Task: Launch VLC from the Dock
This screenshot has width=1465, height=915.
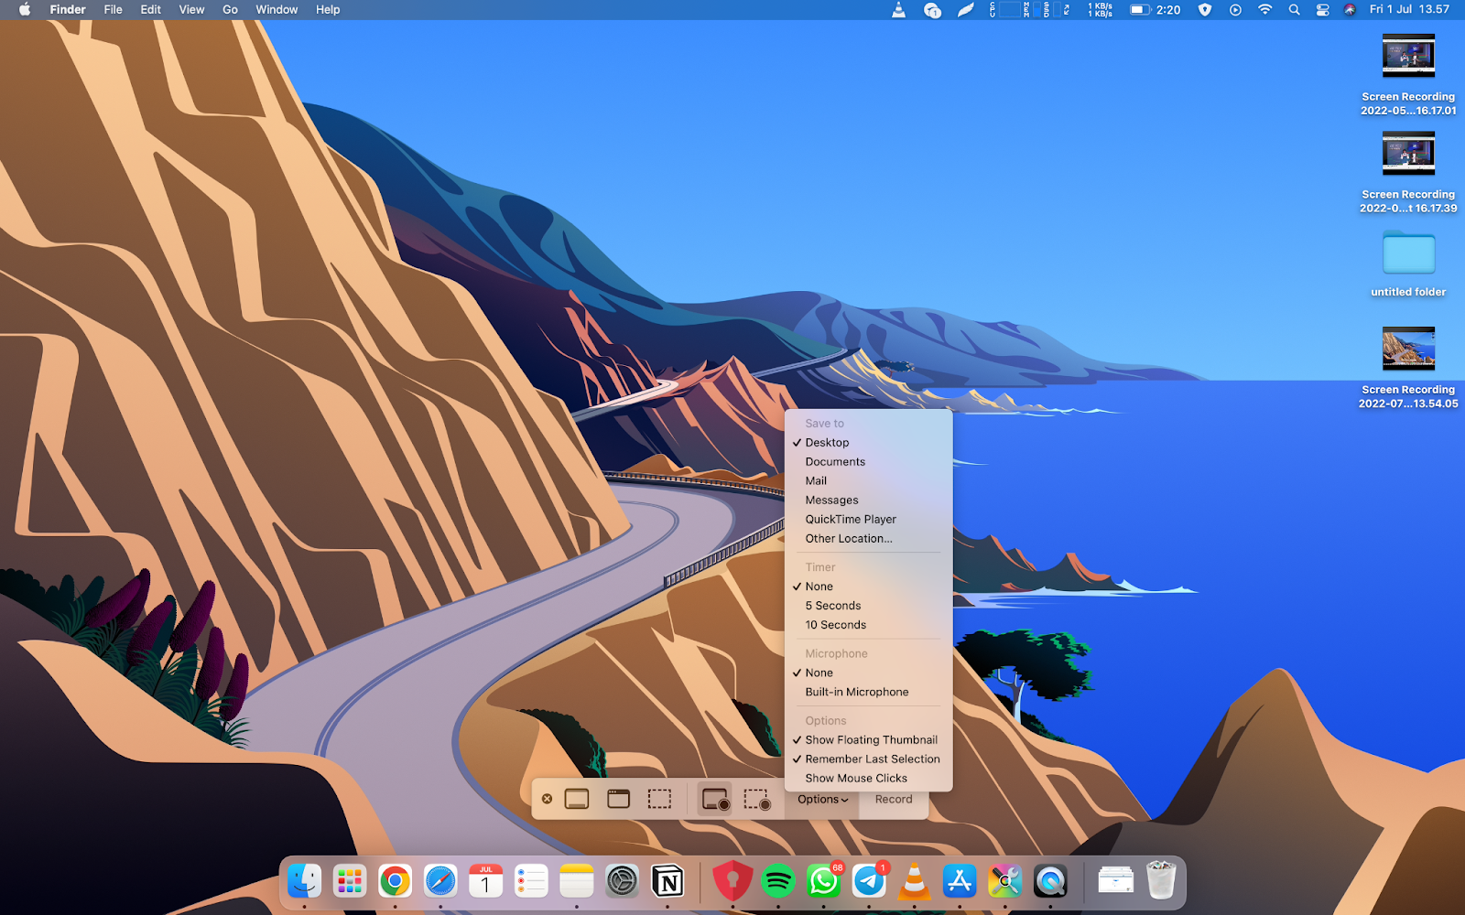Action: [x=914, y=881]
